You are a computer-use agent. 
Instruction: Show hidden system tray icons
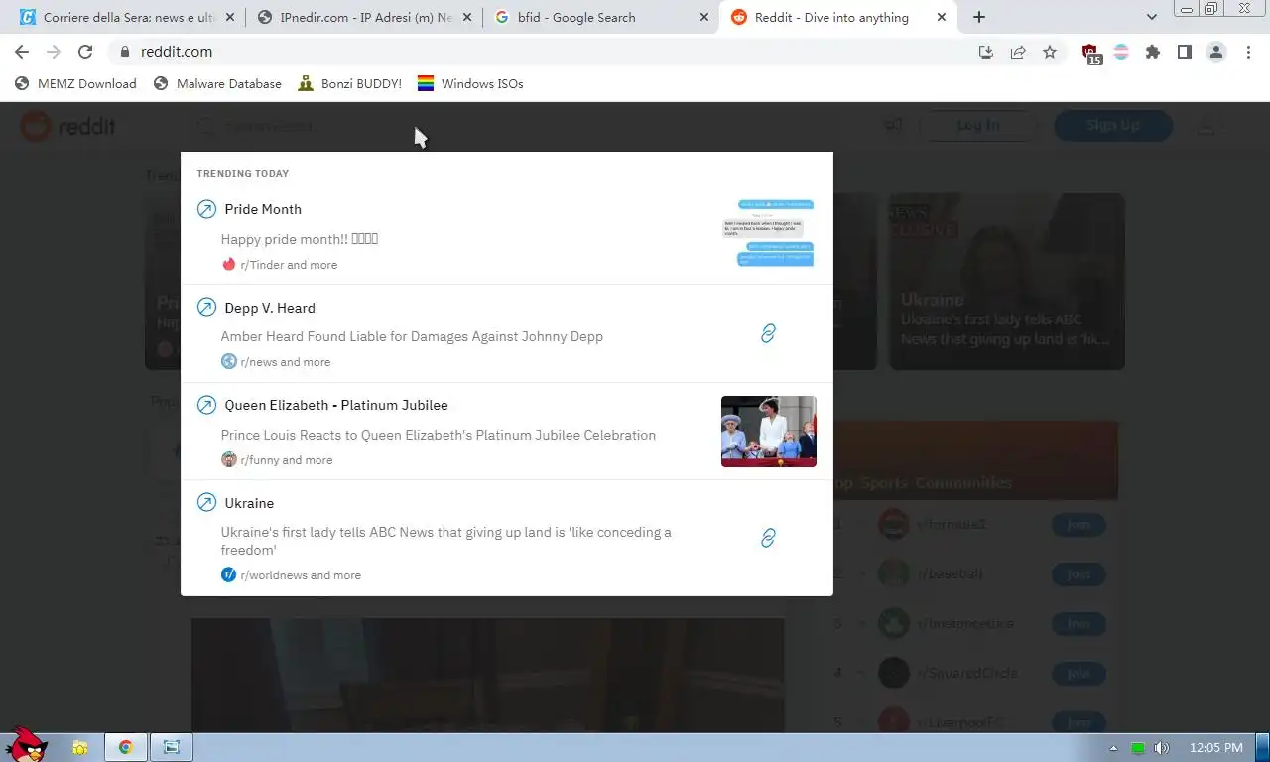click(1113, 748)
